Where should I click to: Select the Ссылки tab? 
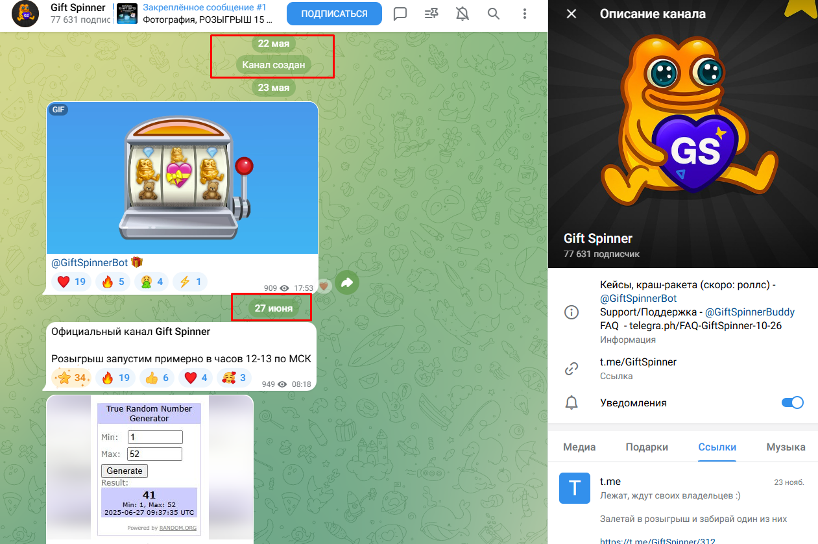pos(717,447)
